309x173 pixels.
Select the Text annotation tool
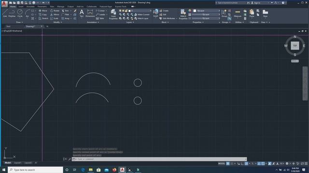[x=82, y=13]
